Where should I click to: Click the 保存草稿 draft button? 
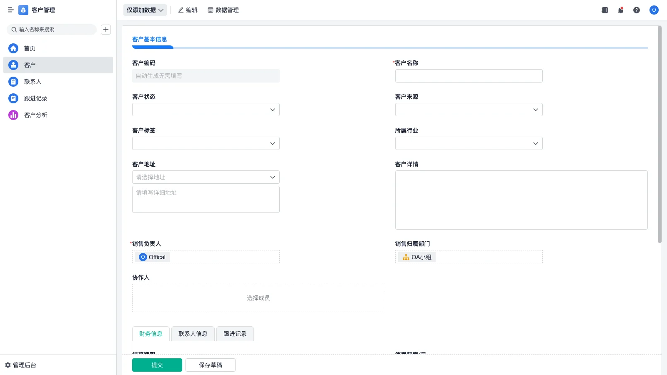[x=210, y=365]
